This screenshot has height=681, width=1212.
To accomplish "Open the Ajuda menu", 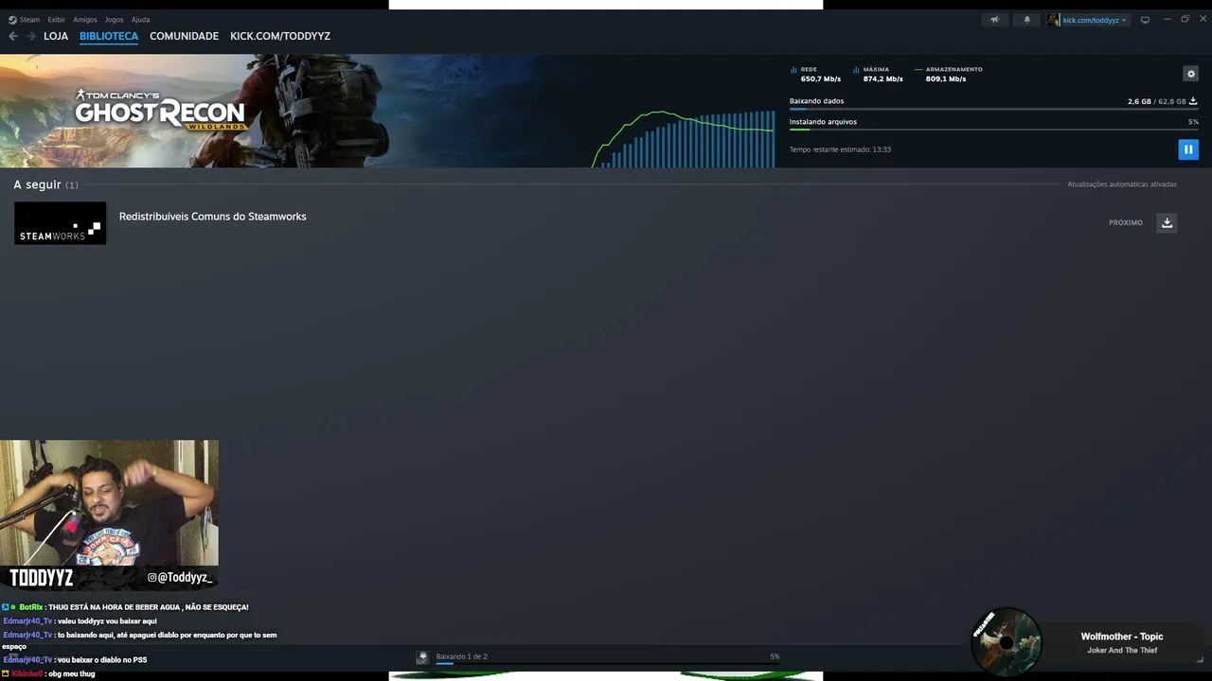I will point(140,19).
